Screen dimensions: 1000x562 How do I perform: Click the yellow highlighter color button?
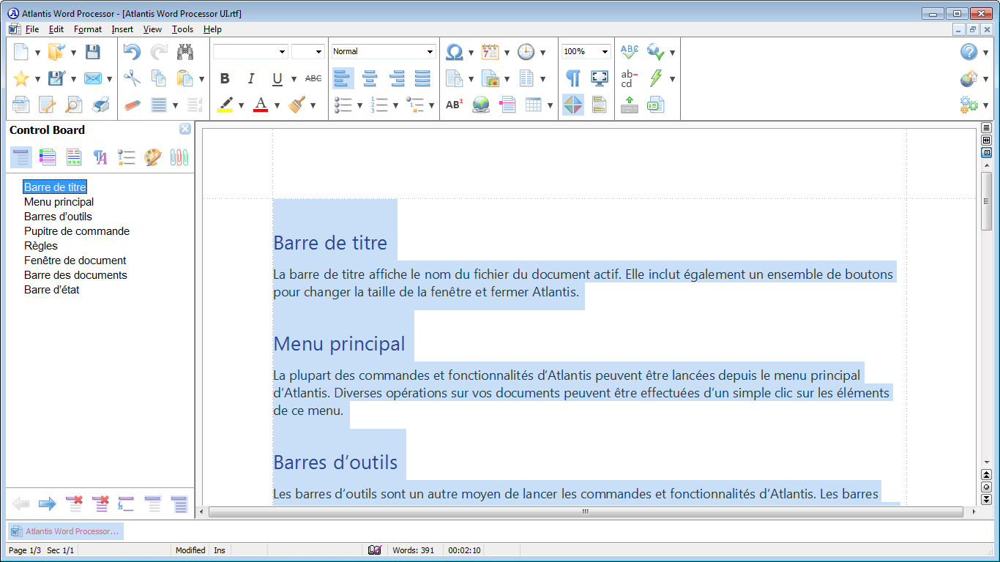pos(225,105)
